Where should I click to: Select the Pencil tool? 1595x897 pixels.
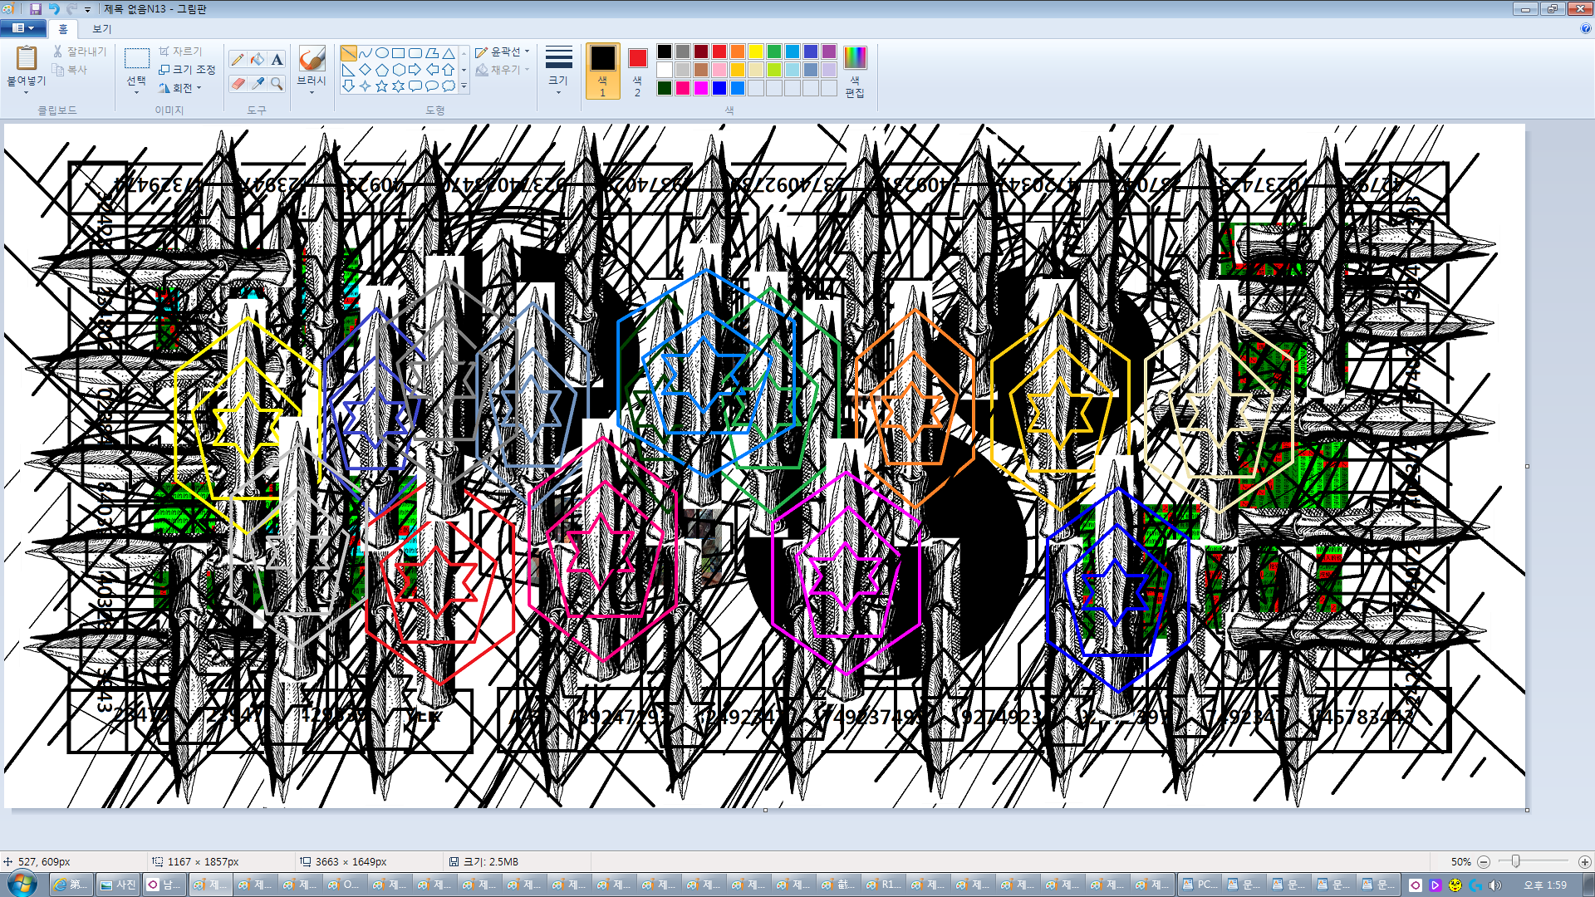[x=238, y=59]
